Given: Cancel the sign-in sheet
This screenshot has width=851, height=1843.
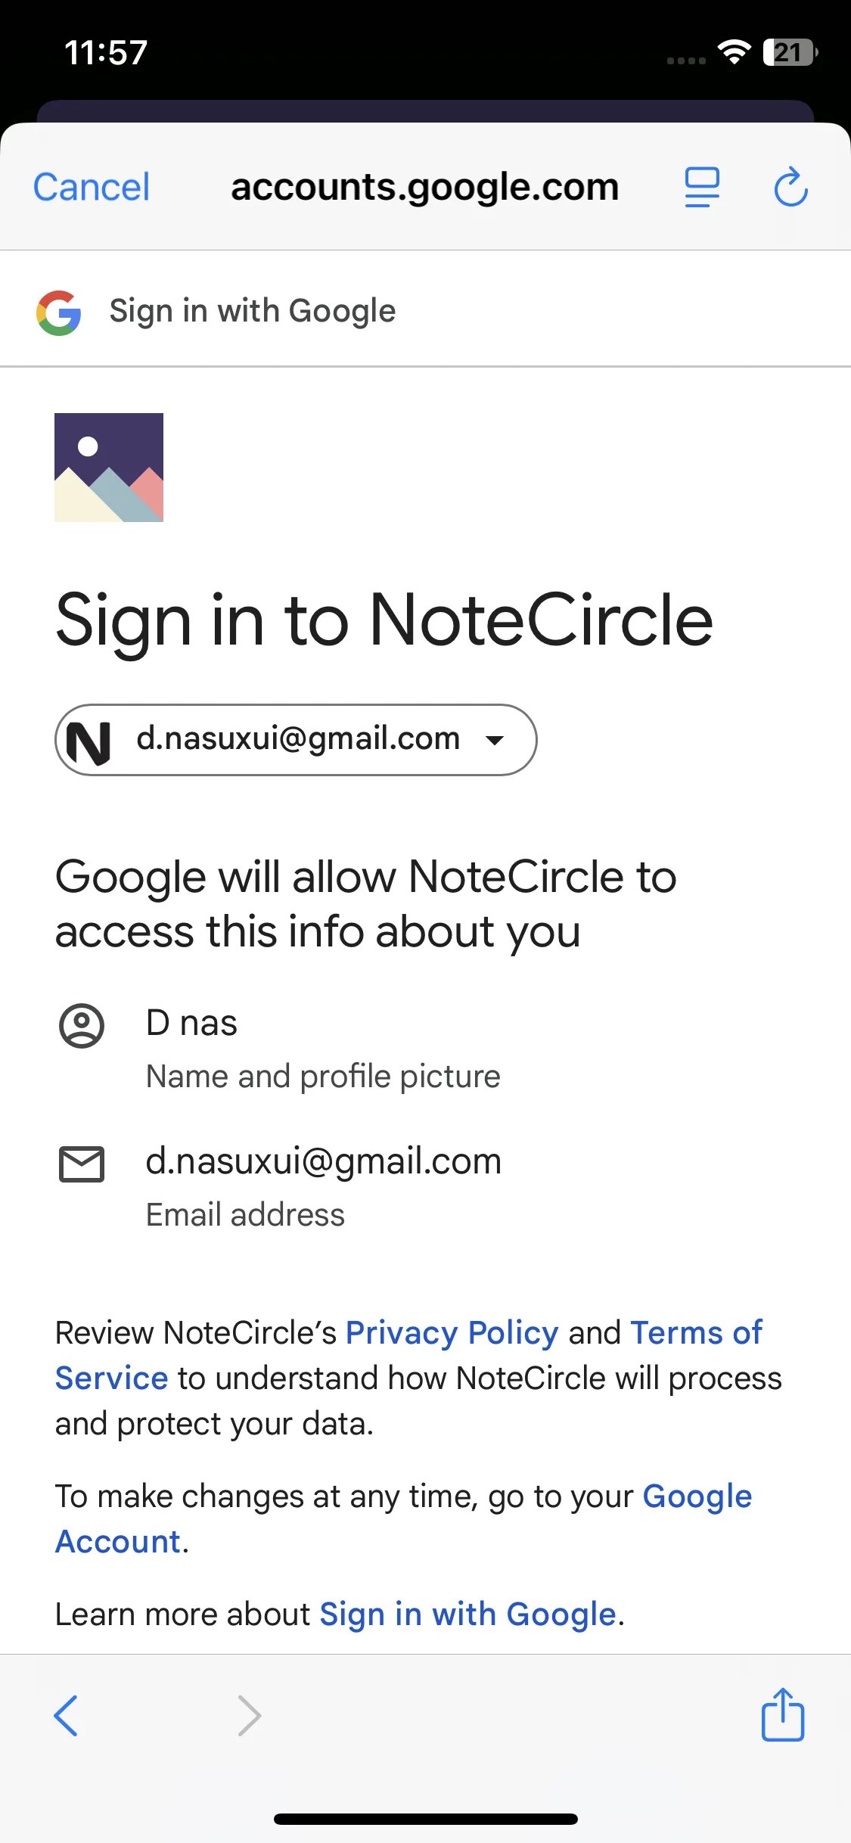Looking at the screenshot, I should coord(92,187).
